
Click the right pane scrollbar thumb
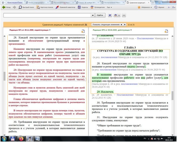(x=173, y=96)
